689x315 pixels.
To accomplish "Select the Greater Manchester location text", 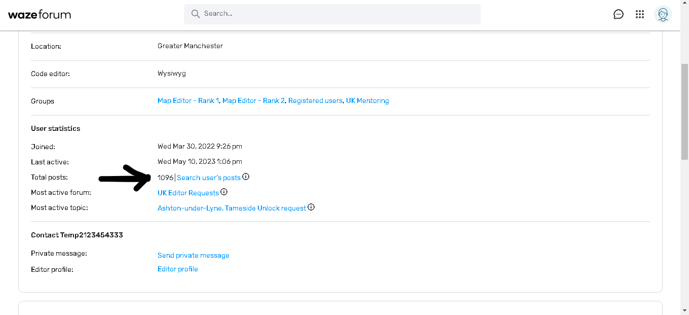I will [x=190, y=46].
